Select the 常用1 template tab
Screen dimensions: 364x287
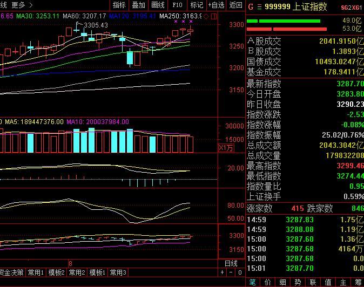(36, 273)
